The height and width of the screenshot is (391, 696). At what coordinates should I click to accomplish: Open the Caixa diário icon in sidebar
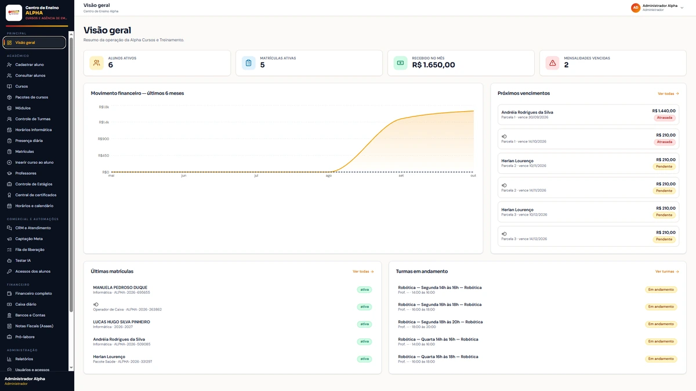pos(9,304)
